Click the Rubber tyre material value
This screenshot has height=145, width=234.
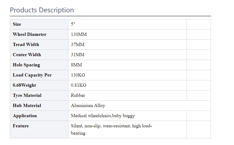(x=78, y=96)
